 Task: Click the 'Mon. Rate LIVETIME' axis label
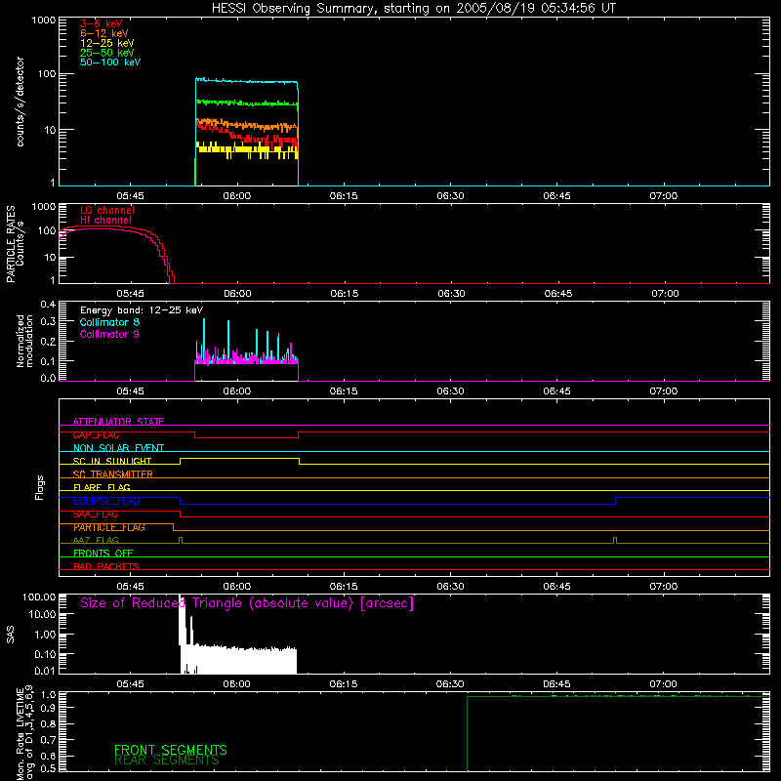21,734
